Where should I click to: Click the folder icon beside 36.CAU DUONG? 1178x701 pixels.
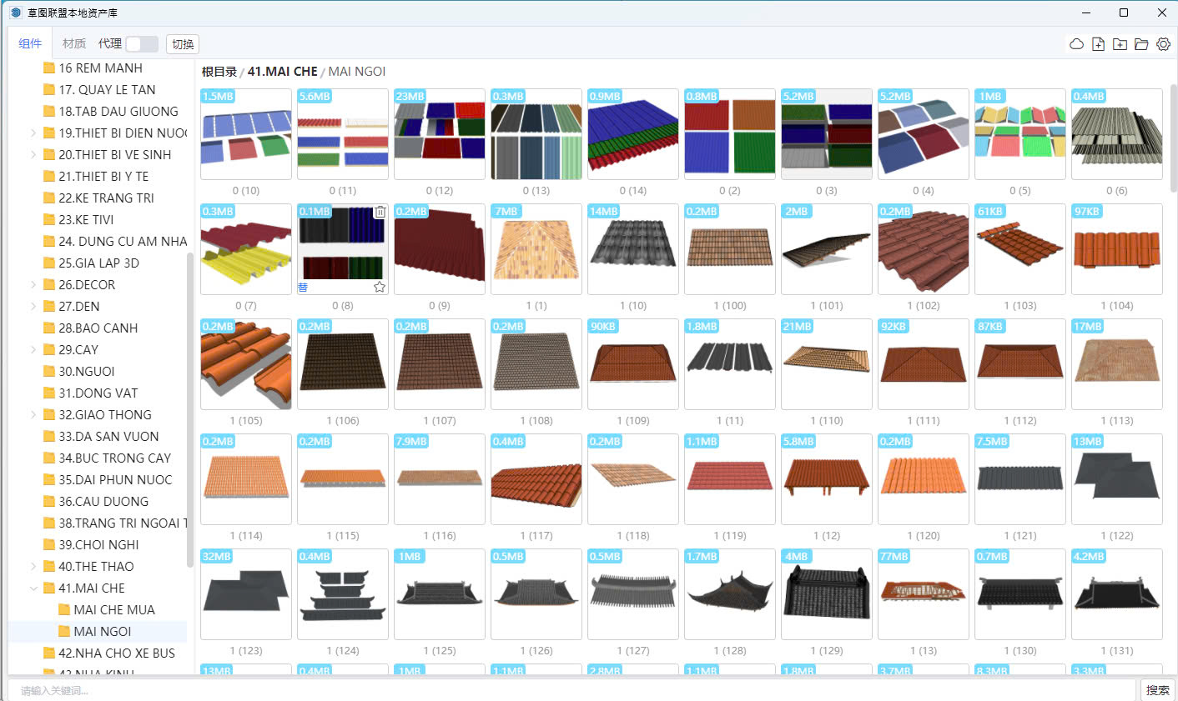point(49,501)
